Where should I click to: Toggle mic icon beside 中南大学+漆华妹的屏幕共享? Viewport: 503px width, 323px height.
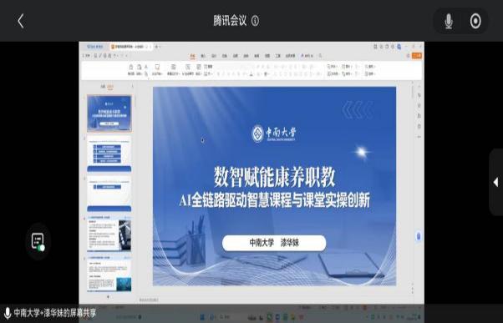8,313
